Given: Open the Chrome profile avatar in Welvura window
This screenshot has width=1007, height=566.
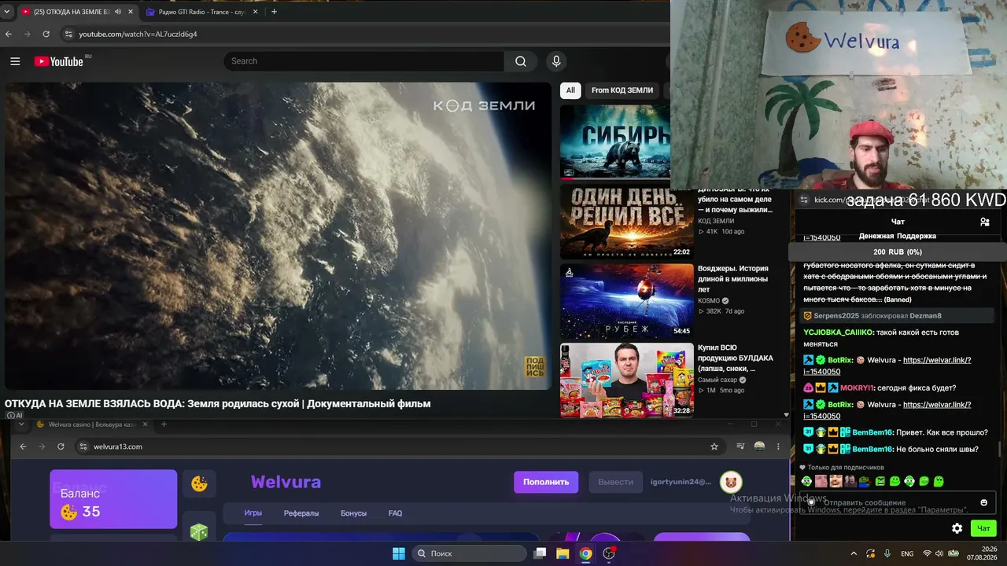Looking at the screenshot, I should (759, 447).
